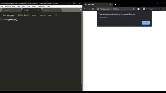Close the main.css tab in Sublime
Image resolution: width=166 pixels, height=93 pixels.
pos(59,10)
